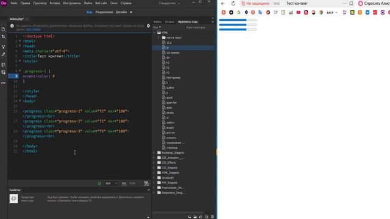Open the Стандартное workspace dropdown

169,3
